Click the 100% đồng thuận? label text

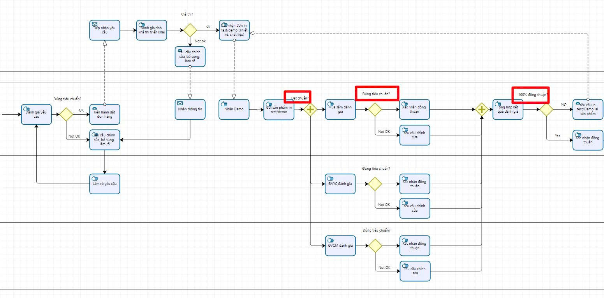pyautogui.click(x=533, y=95)
